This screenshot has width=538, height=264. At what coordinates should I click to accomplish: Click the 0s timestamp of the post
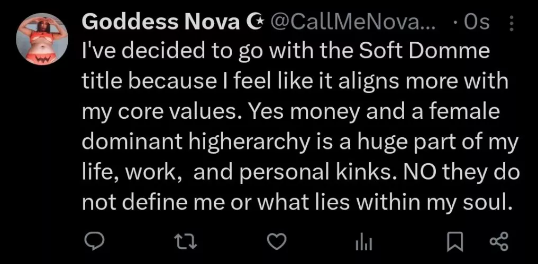pos(479,22)
